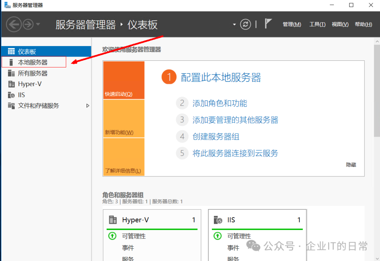Click the scrollbar up arrow
Image resolution: width=380 pixels, height=261 pixels.
click(377, 41)
